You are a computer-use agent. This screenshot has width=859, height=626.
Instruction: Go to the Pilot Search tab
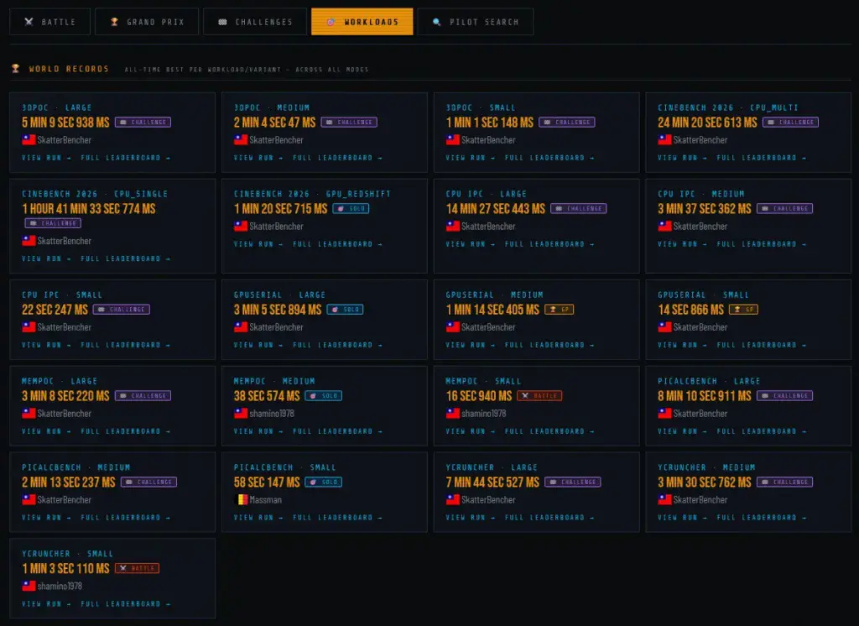tap(475, 22)
